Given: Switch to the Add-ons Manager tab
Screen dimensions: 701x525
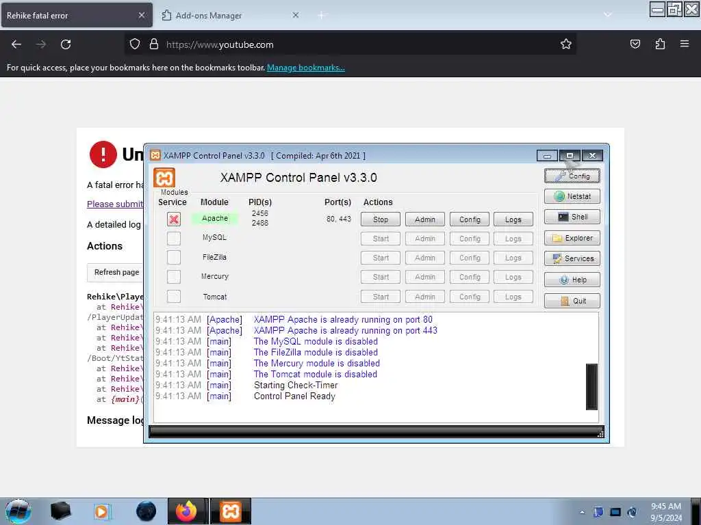Looking at the screenshot, I should click(224, 15).
